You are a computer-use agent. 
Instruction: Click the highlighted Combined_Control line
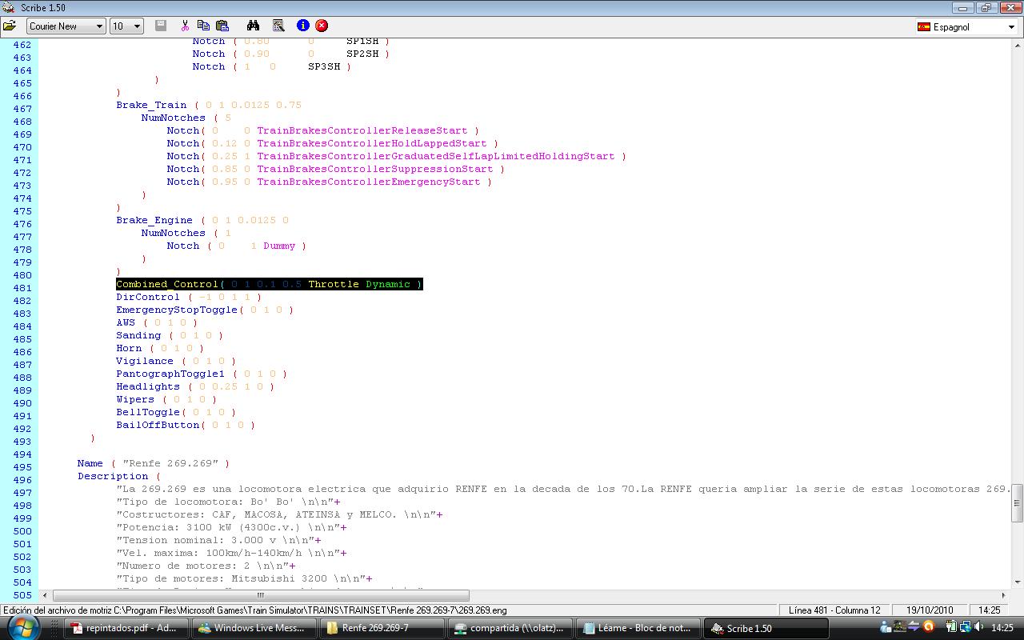pyautogui.click(x=269, y=284)
